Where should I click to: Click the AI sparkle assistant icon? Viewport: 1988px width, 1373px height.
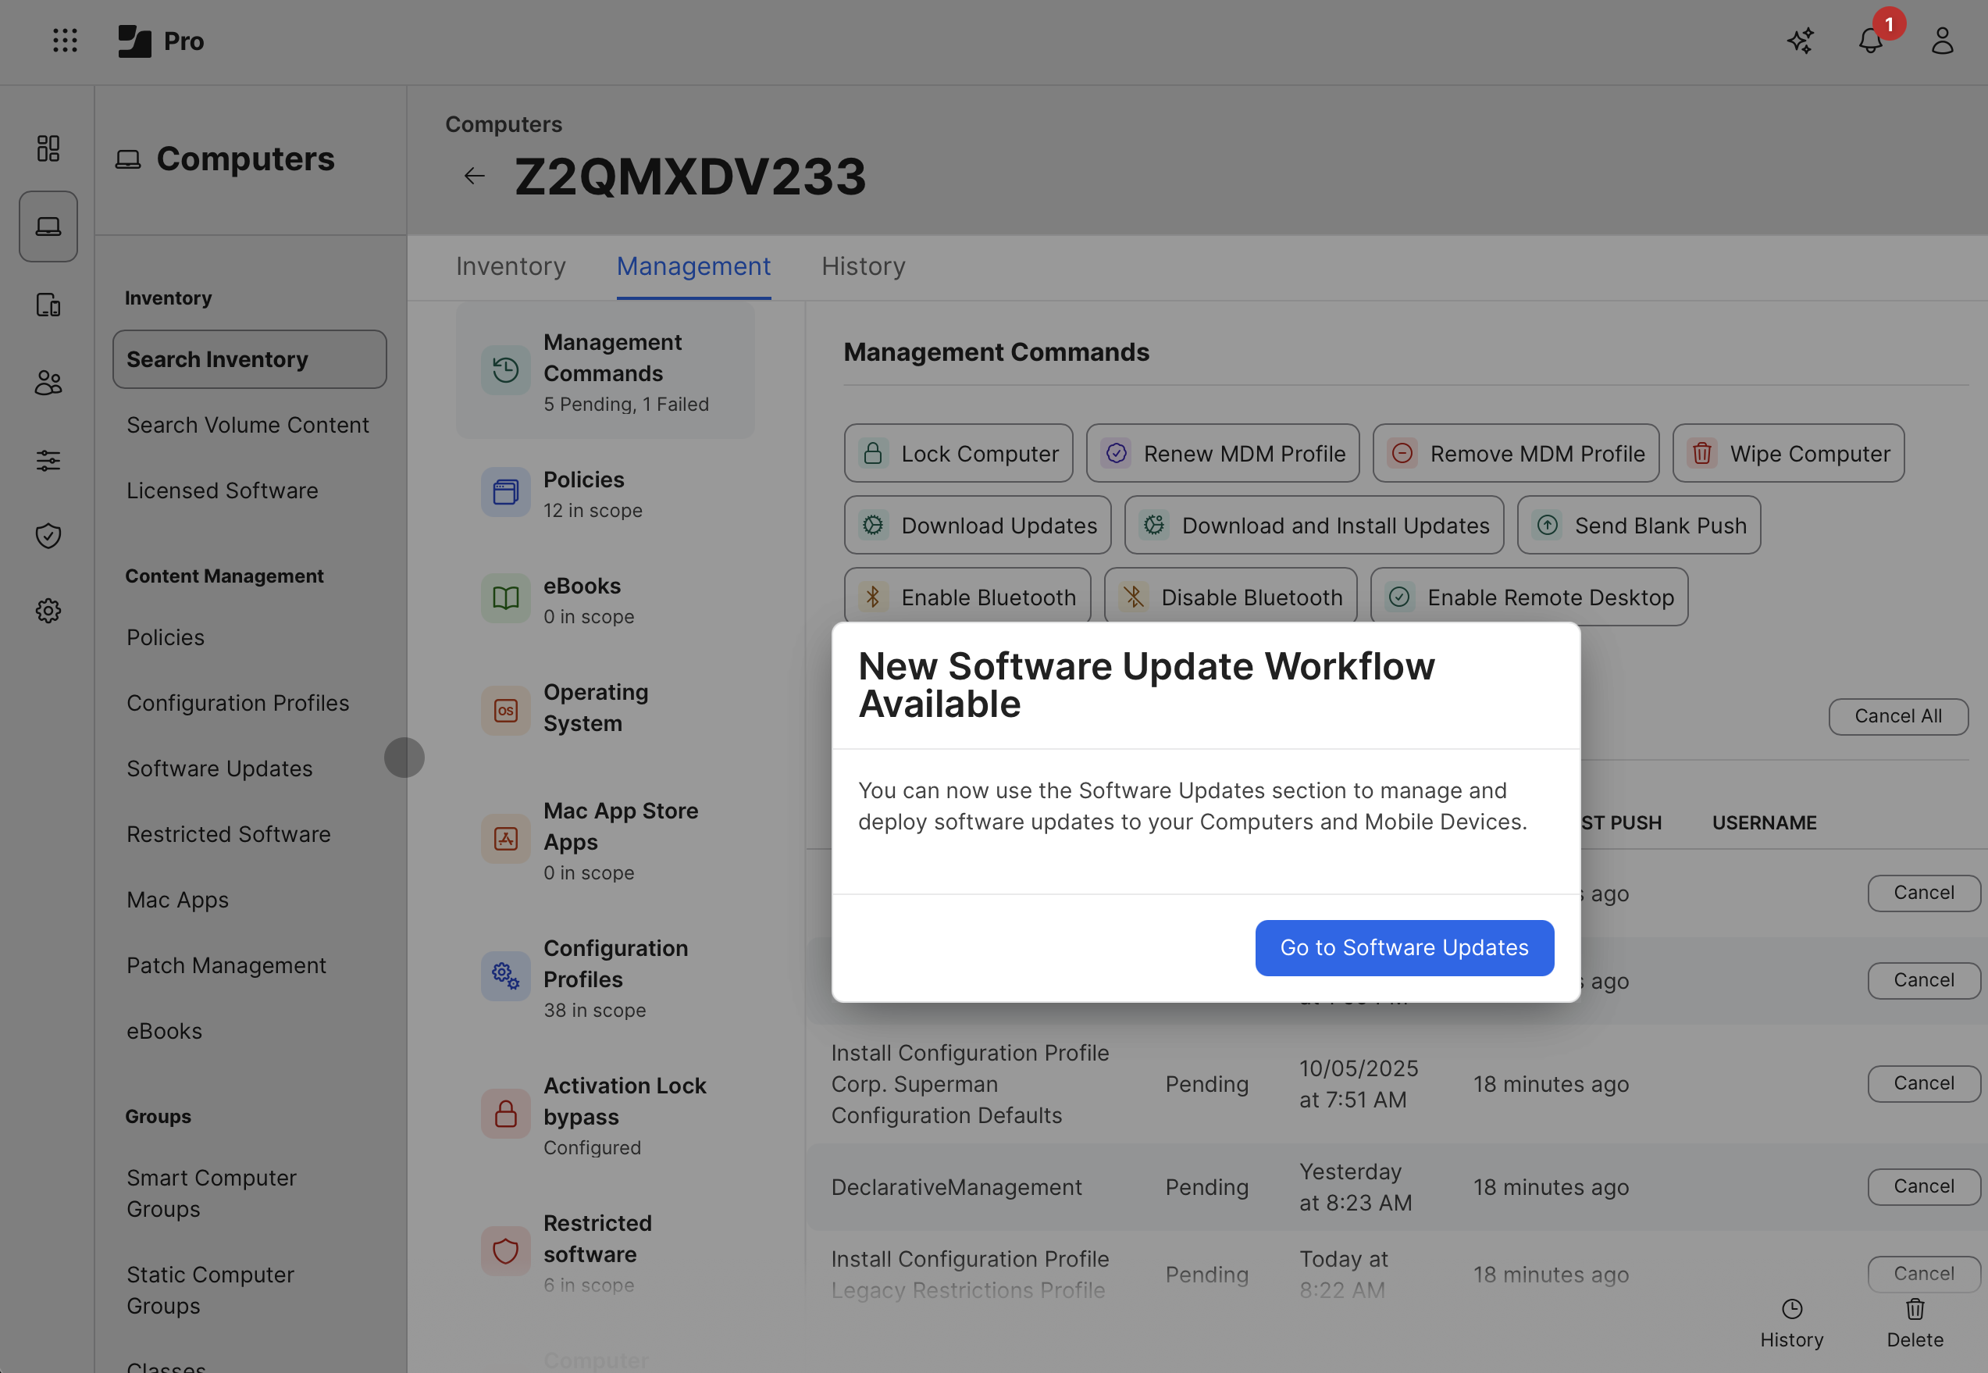coord(1800,41)
